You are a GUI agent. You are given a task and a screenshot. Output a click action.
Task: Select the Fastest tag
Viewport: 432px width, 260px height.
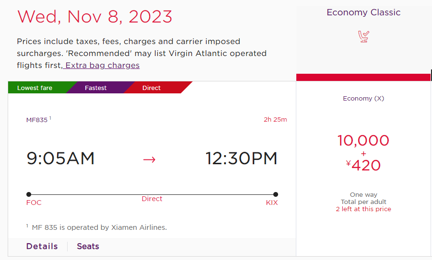tap(95, 88)
